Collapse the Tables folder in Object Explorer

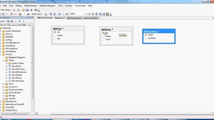(x=3, y=60)
